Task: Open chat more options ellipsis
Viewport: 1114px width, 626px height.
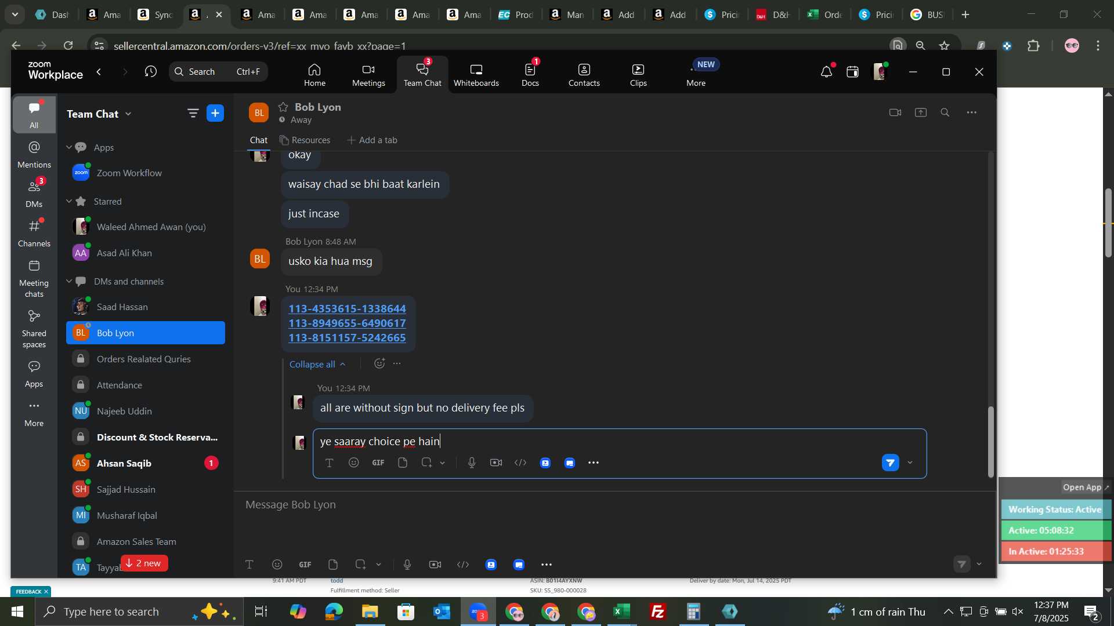Action: coord(972,112)
